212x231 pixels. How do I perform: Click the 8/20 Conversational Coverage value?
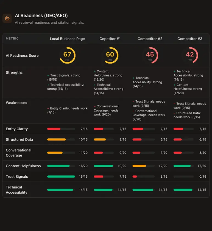click(203, 153)
